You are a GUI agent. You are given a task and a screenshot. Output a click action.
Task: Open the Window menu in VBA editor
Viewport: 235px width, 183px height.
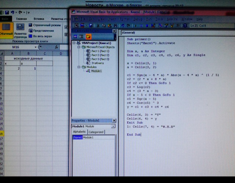click(187, 19)
